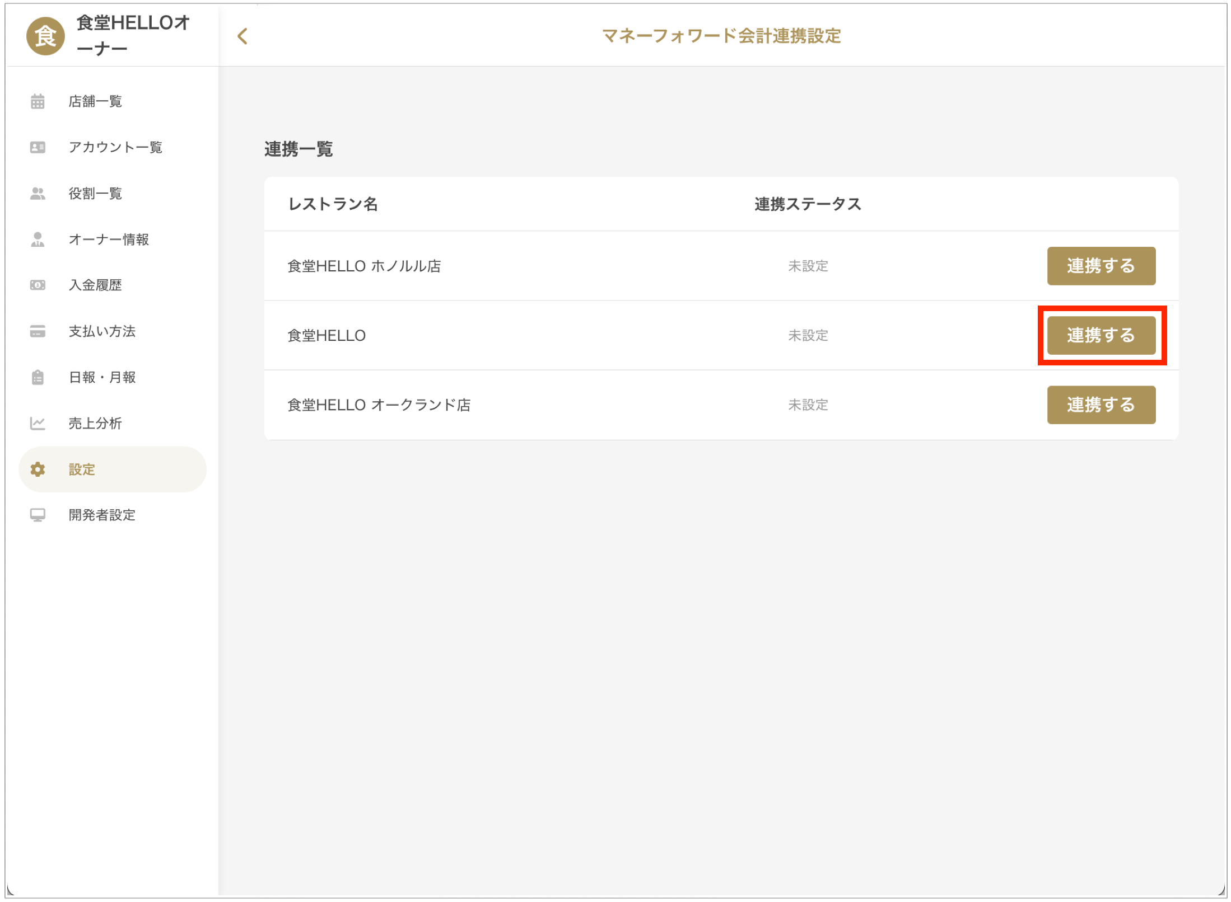Click the clipboard icon for 日報・月報
This screenshot has width=1231, height=902.
pos(38,377)
